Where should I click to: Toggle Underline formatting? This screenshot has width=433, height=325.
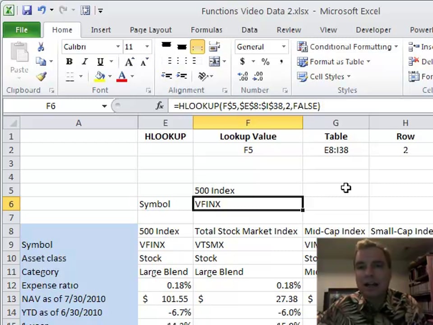coord(100,62)
